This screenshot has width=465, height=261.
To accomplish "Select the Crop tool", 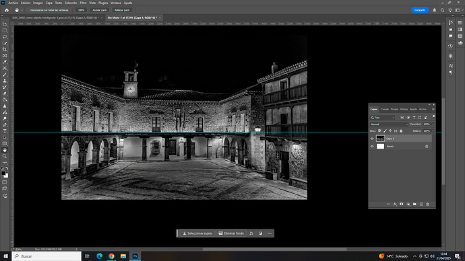I will point(5,49).
